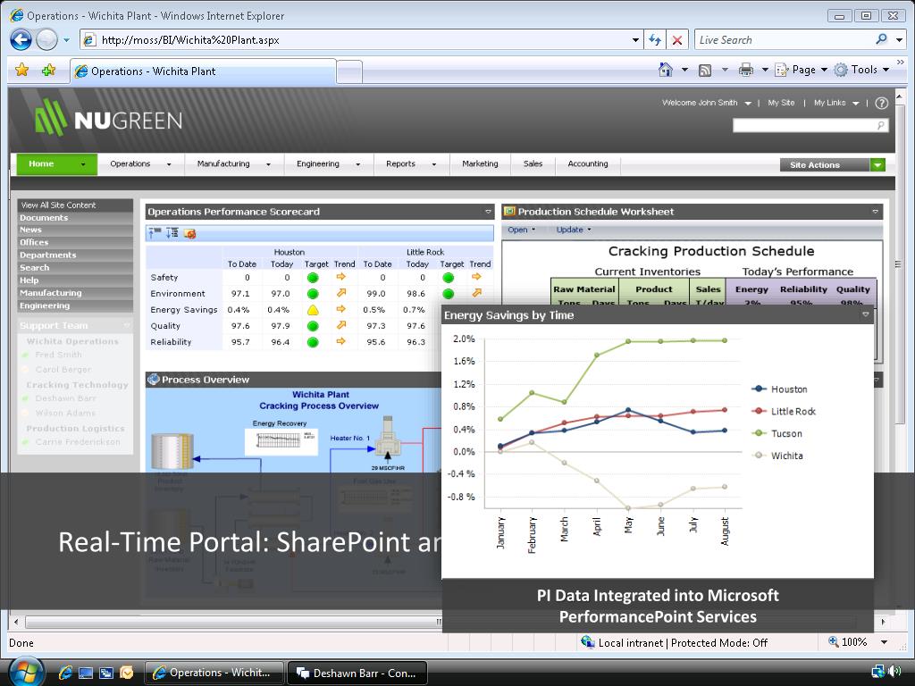Click the RSS feeds icon
The image size is (915, 686).
(705, 70)
